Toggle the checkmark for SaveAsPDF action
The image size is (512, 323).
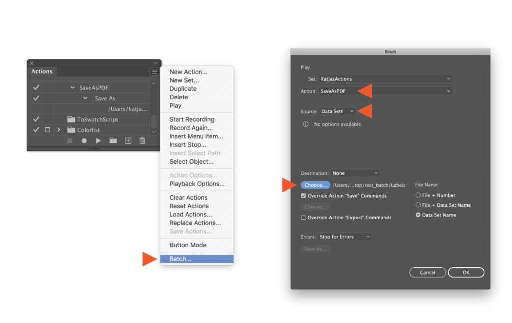pos(36,87)
